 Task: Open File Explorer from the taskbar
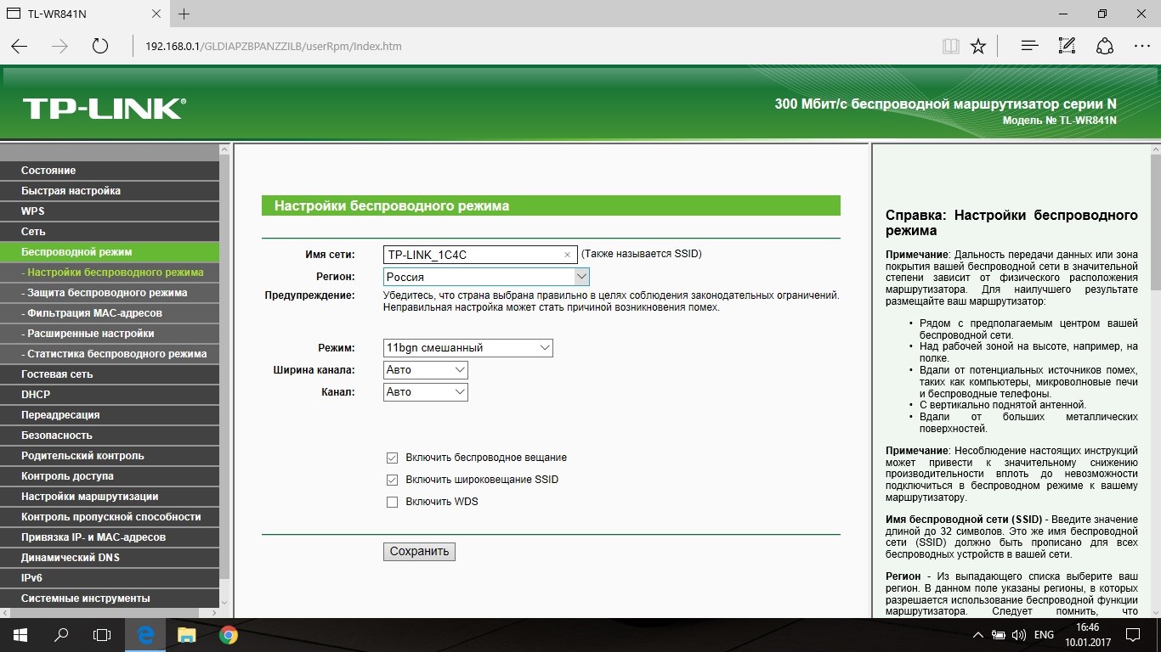[x=186, y=634]
